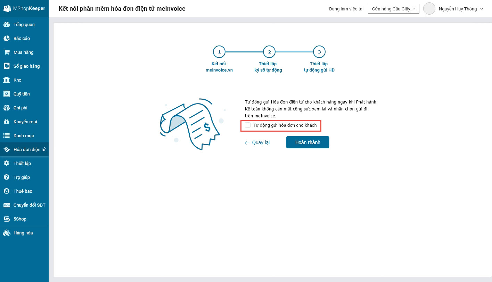Click the Hàng hóa boxes icon

tap(7, 233)
